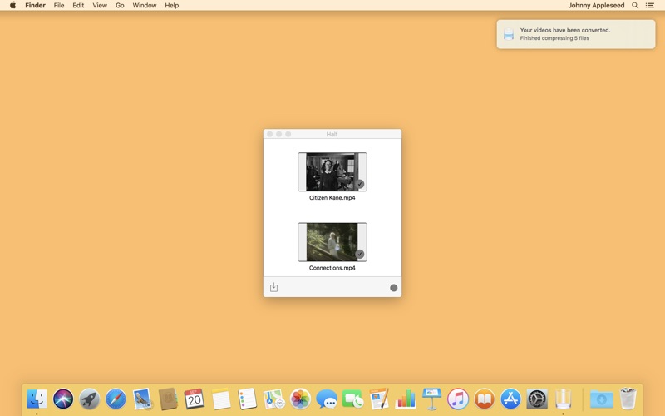
Task: Click the glass icon in the notification
Action: (509, 34)
